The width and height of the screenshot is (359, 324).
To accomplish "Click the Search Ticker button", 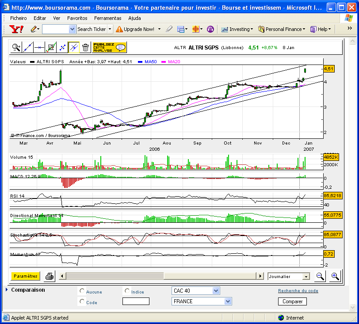I will click(92, 29).
